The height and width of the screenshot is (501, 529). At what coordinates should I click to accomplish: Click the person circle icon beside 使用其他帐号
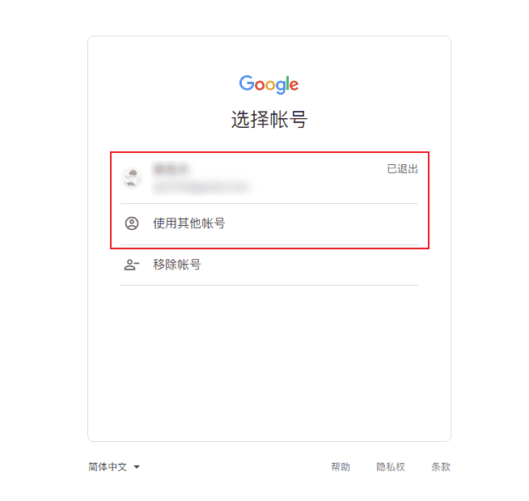(132, 223)
